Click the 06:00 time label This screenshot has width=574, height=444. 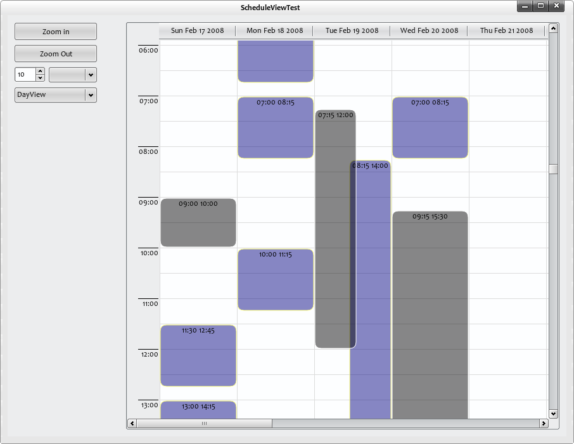pyautogui.click(x=148, y=50)
